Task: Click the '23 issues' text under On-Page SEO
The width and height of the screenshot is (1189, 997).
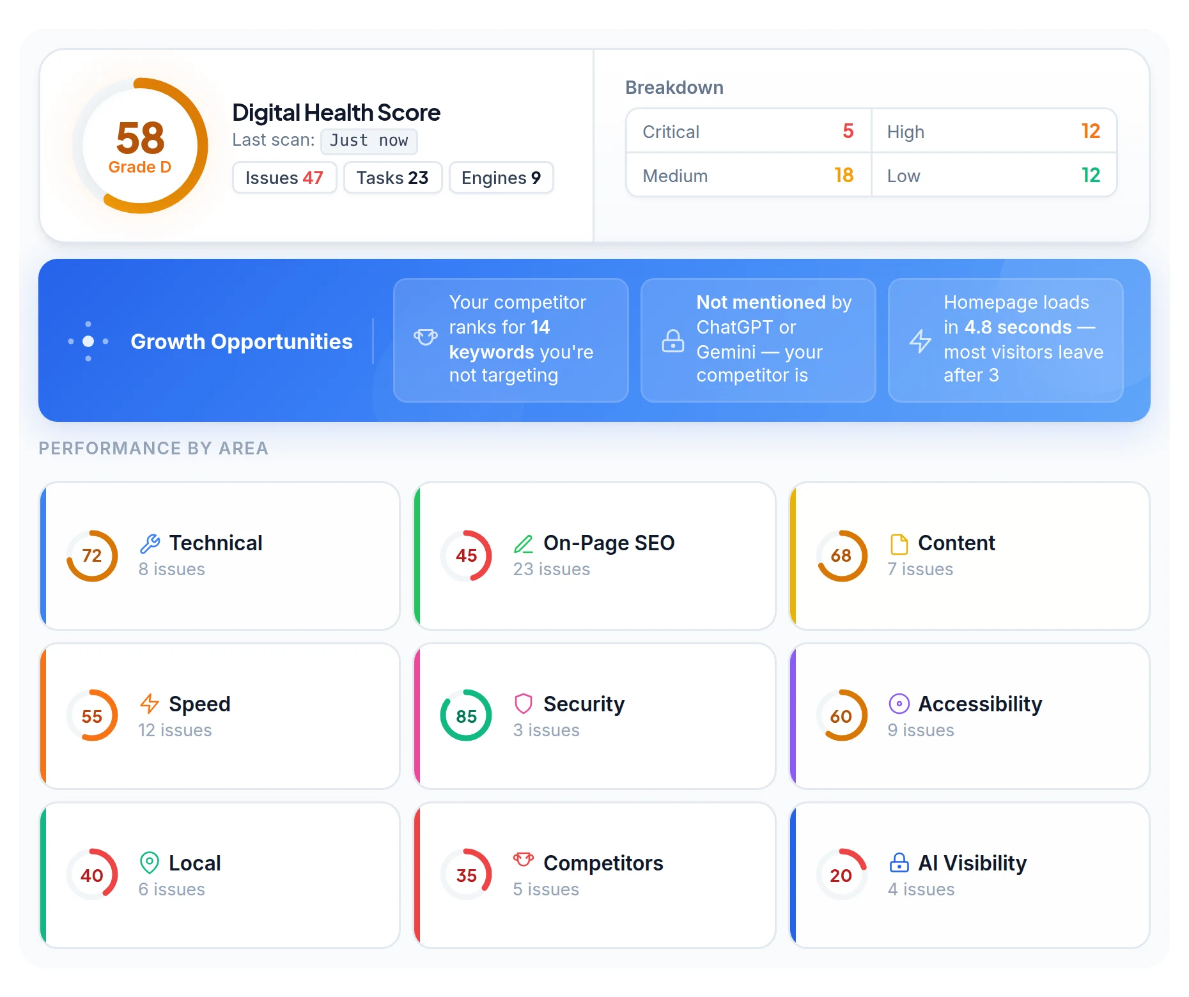Action: point(552,569)
